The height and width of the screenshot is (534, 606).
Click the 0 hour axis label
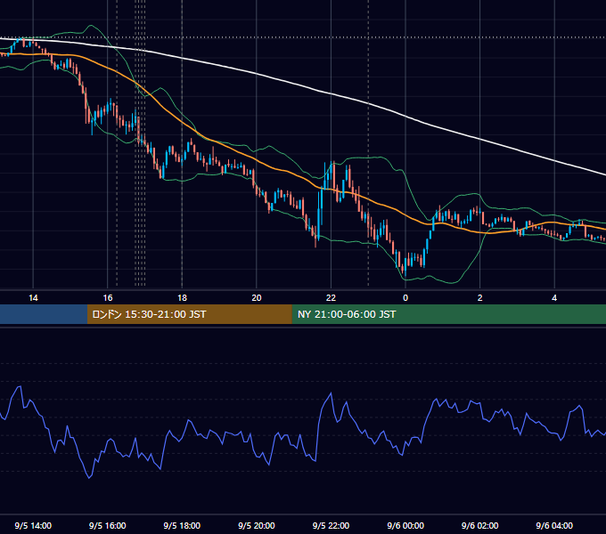(x=405, y=298)
